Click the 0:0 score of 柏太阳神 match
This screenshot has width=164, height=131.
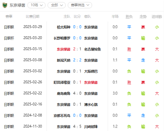(77, 27)
